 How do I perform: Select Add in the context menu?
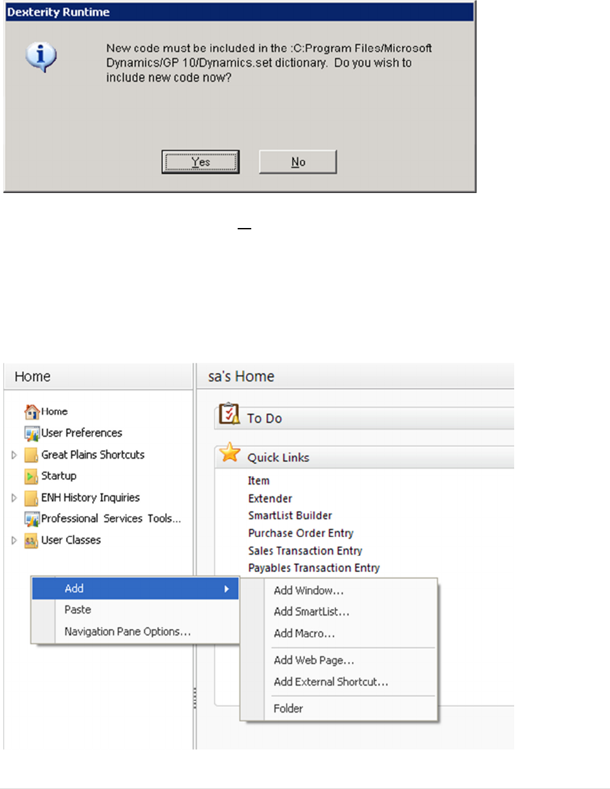pyautogui.click(x=135, y=589)
